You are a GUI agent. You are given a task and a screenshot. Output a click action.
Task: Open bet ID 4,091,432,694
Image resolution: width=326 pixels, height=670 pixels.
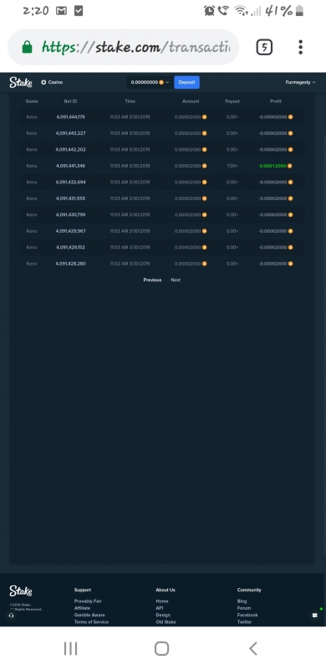(70, 182)
